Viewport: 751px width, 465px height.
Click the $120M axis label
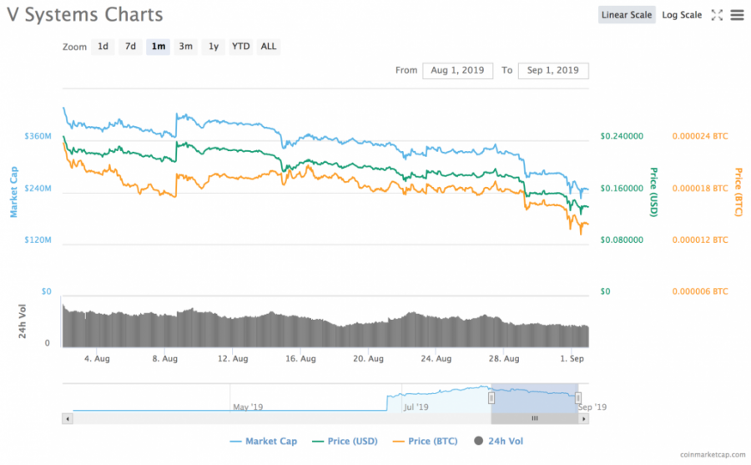[38, 240]
